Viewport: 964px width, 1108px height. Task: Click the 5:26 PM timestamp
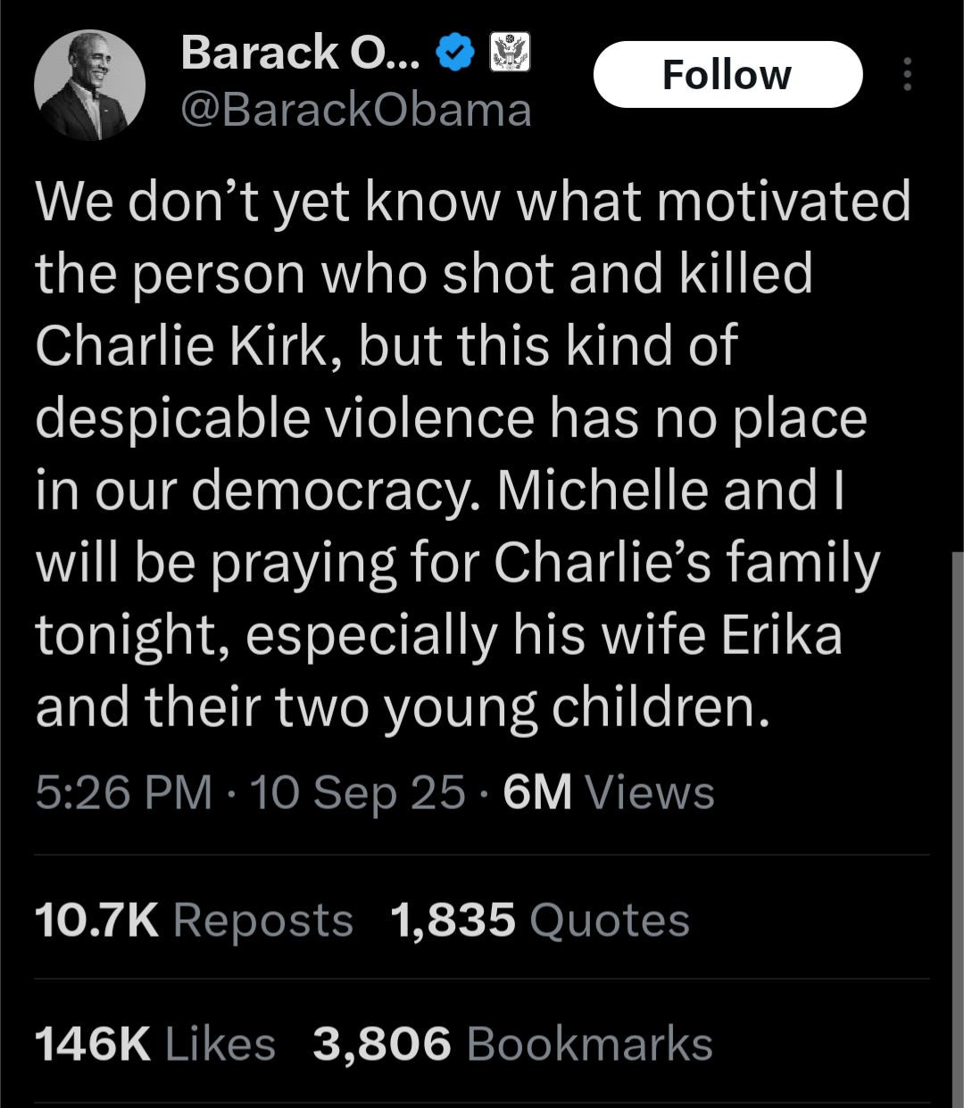point(123,792)
